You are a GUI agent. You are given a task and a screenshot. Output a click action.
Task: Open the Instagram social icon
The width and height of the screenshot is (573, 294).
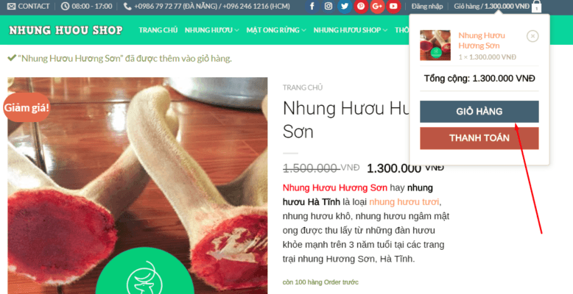click(328, 6)
